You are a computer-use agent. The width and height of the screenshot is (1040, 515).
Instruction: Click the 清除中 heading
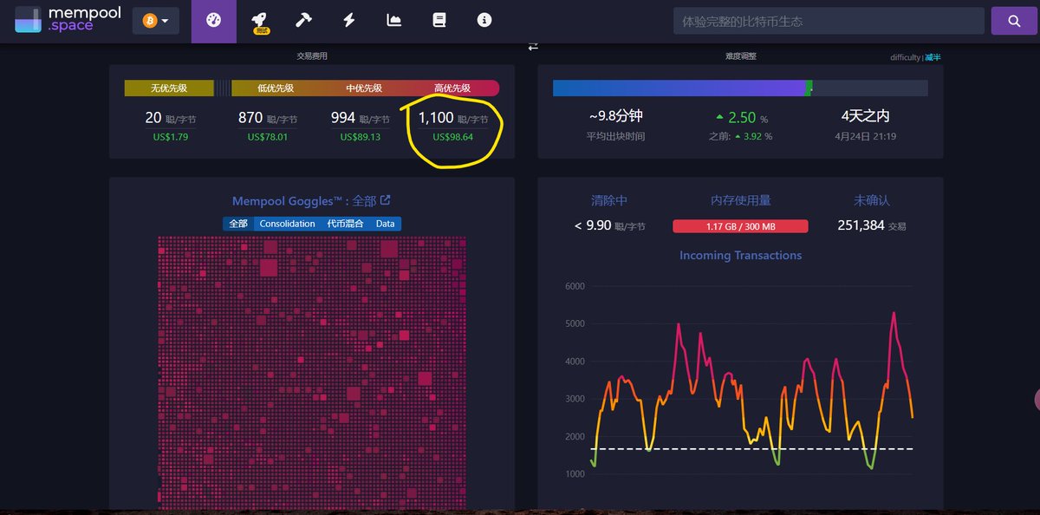608,200
